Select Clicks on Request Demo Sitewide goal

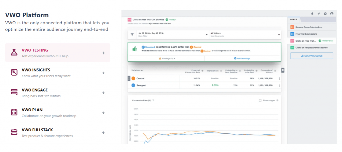[x=312, y=47]
